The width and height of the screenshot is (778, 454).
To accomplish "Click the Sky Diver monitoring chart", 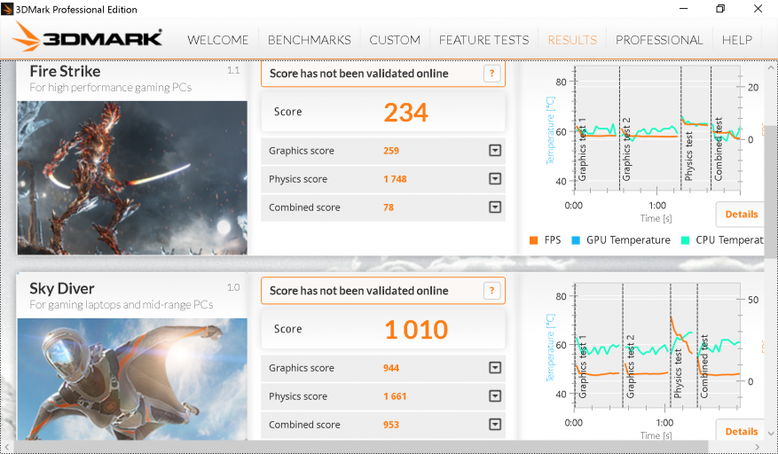I will point(657,346).
